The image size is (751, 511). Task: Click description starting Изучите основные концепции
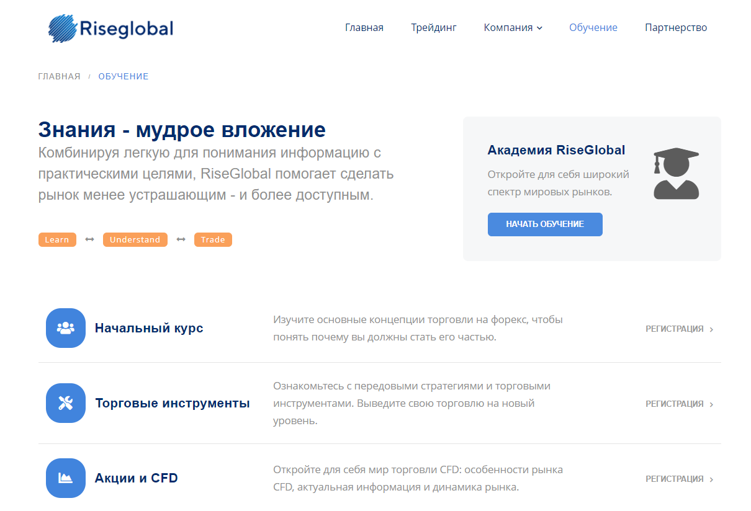click(418, 329)
